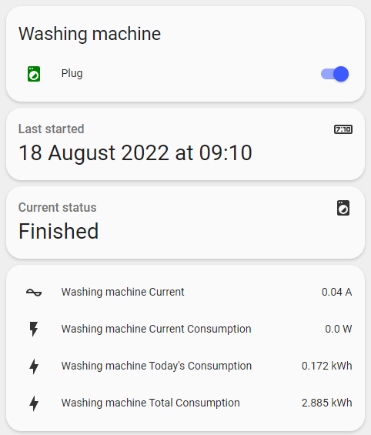
Task: Open Washing machine Today's Consumption details
Action: click(185, 366)
